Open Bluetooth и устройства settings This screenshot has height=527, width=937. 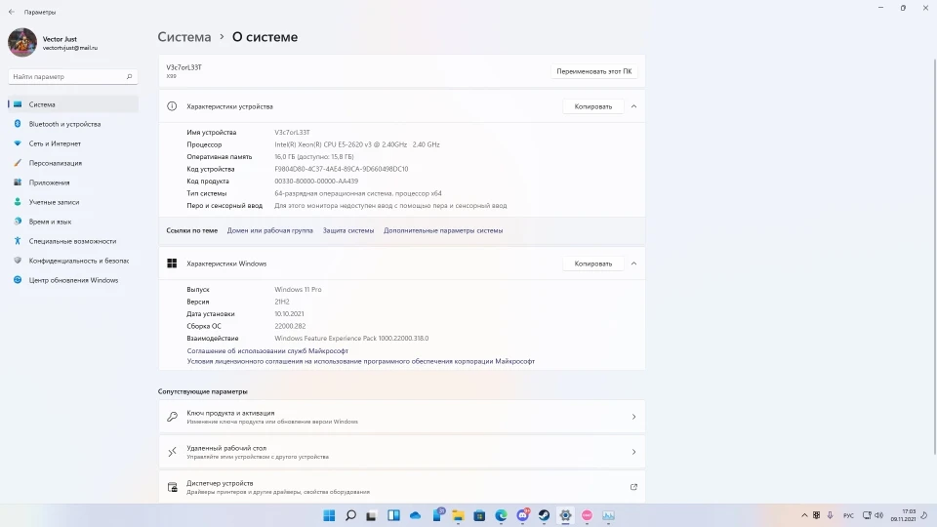(x=73, y=124)
